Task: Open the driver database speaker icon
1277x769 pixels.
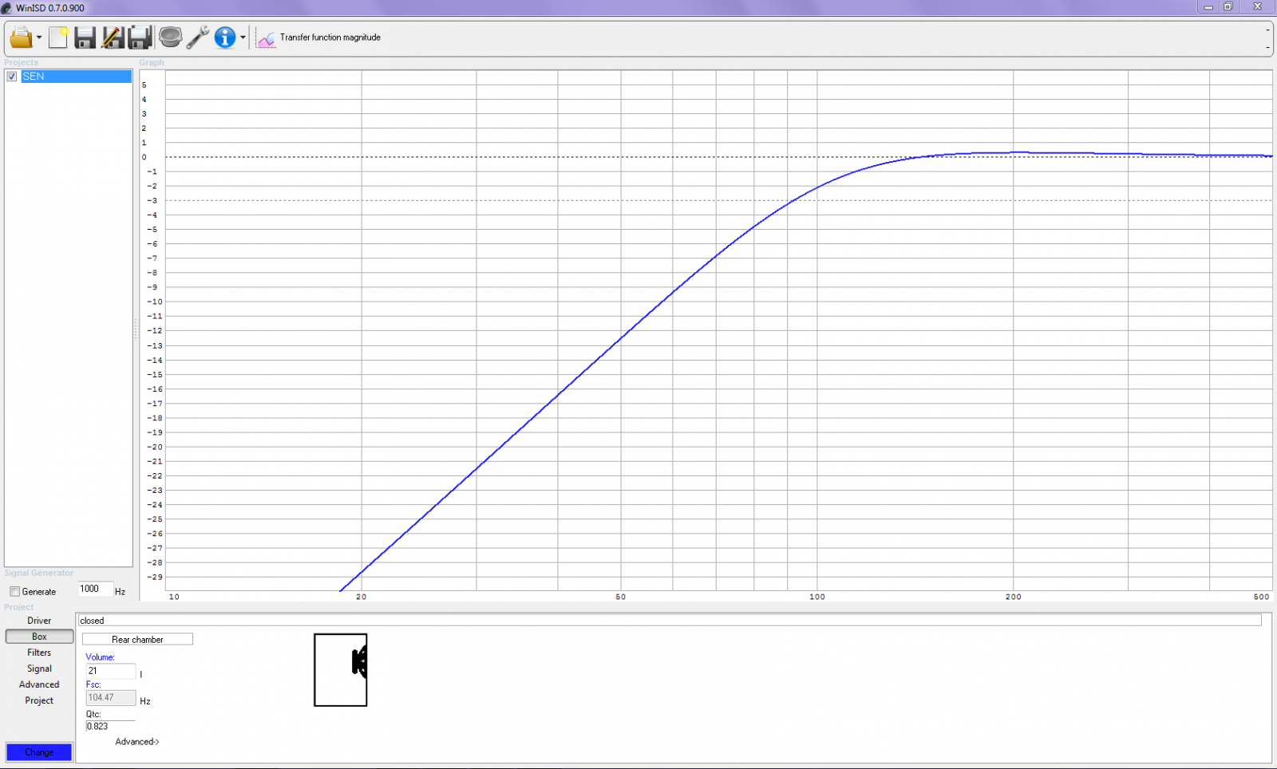Action: tap(170, 37)
